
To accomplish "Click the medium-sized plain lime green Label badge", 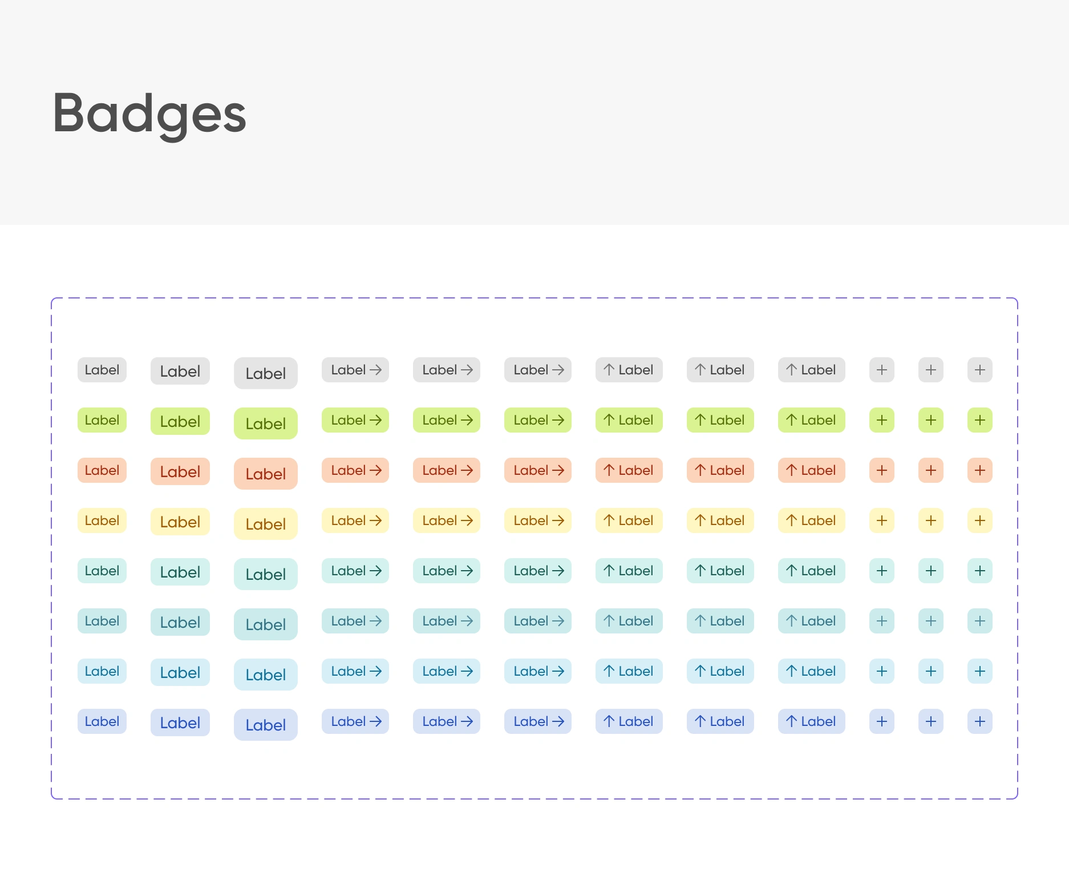I will [x=180, y=421].
